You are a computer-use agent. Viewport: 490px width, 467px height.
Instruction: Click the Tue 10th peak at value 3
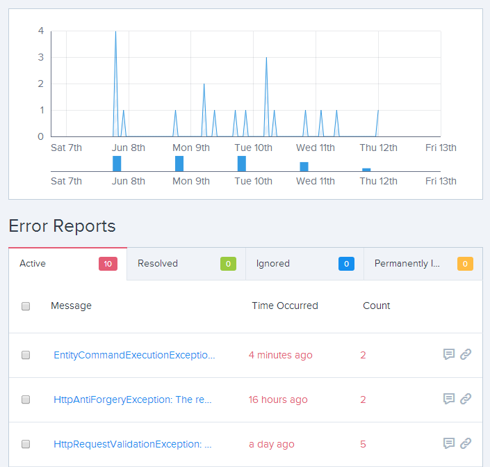point(266,58)
